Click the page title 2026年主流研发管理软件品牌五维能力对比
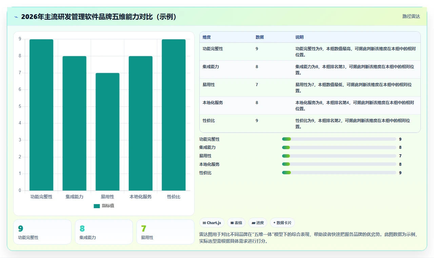The height and width of the screenshot is (258, 434). coord(100,17)
